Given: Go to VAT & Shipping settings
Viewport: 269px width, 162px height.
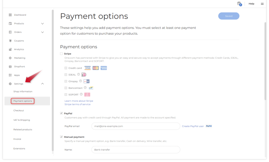Looking at the screenshot, I should pyautogui.click(x=22, y=120).
